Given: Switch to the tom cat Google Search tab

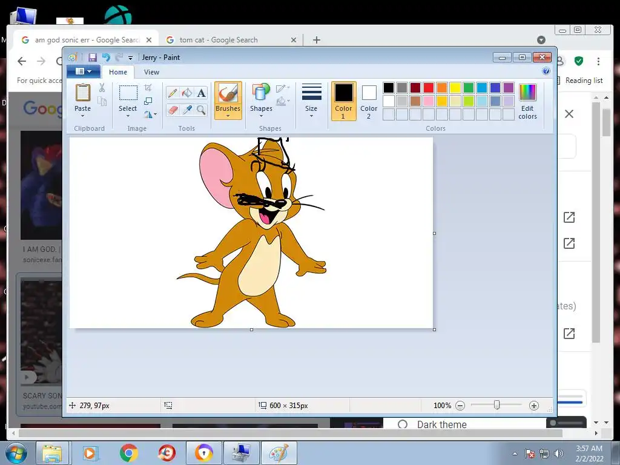Looking at the screenshot, I should pos(219,40).
